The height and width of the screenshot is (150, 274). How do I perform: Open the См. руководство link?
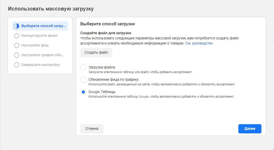(199, 43)
